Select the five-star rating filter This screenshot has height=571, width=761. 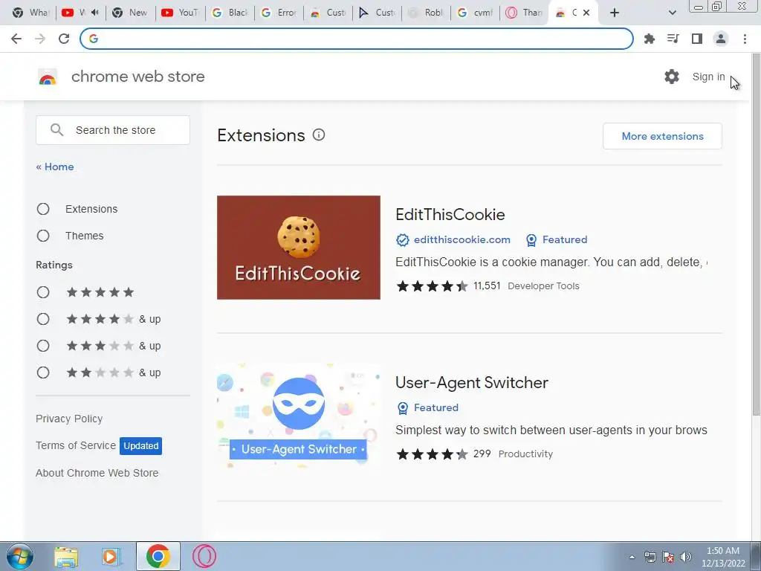pyautogui.click(x=43, y=292)
